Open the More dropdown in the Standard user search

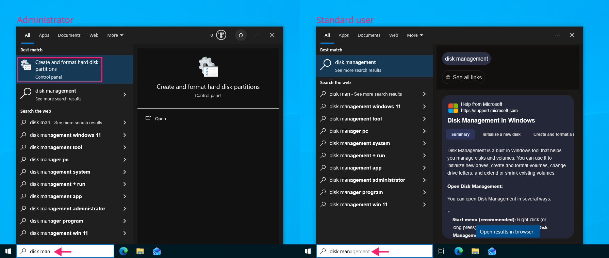pyautogui.click(x=415, y=35)
